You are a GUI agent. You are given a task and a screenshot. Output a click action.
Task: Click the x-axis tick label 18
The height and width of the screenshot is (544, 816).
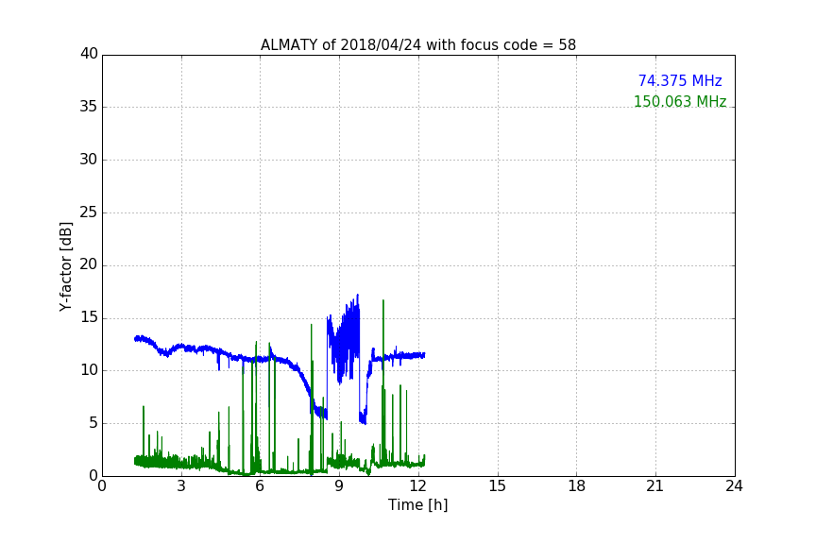pyautogui.click(x=577, y=486)
